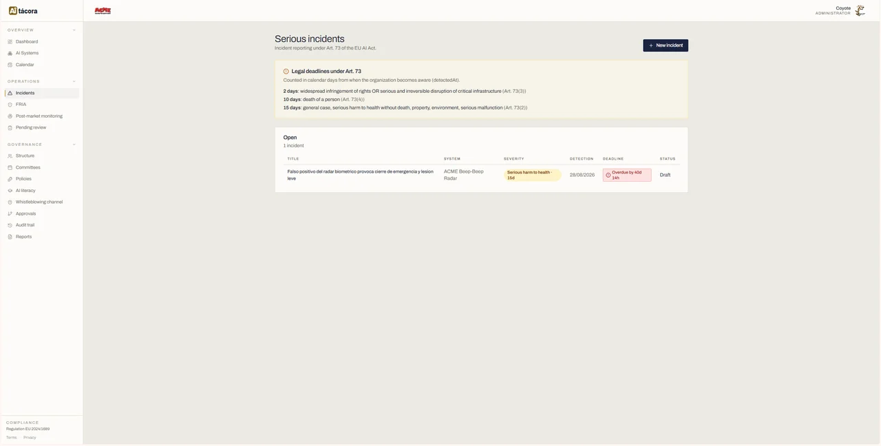This screenshot has height=446, width=881.
Task: Collapse the Operations sidebar section
Action: [74, 81]
